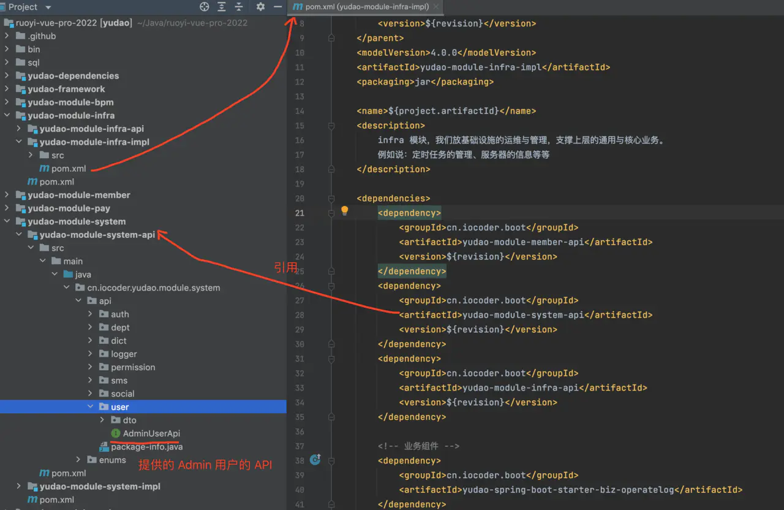Screen dimensions: 784x510
Task: Click the Collapse All icon in Project panel
Action: coord(239,7)
